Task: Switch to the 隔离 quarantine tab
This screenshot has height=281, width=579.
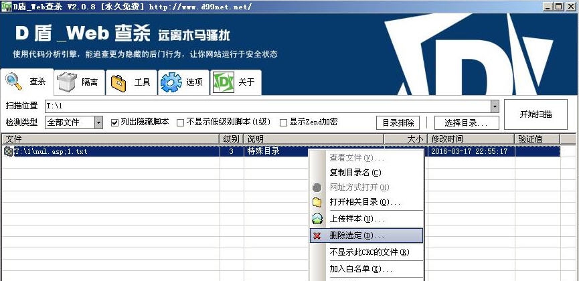Action: (x=80, y=82)
